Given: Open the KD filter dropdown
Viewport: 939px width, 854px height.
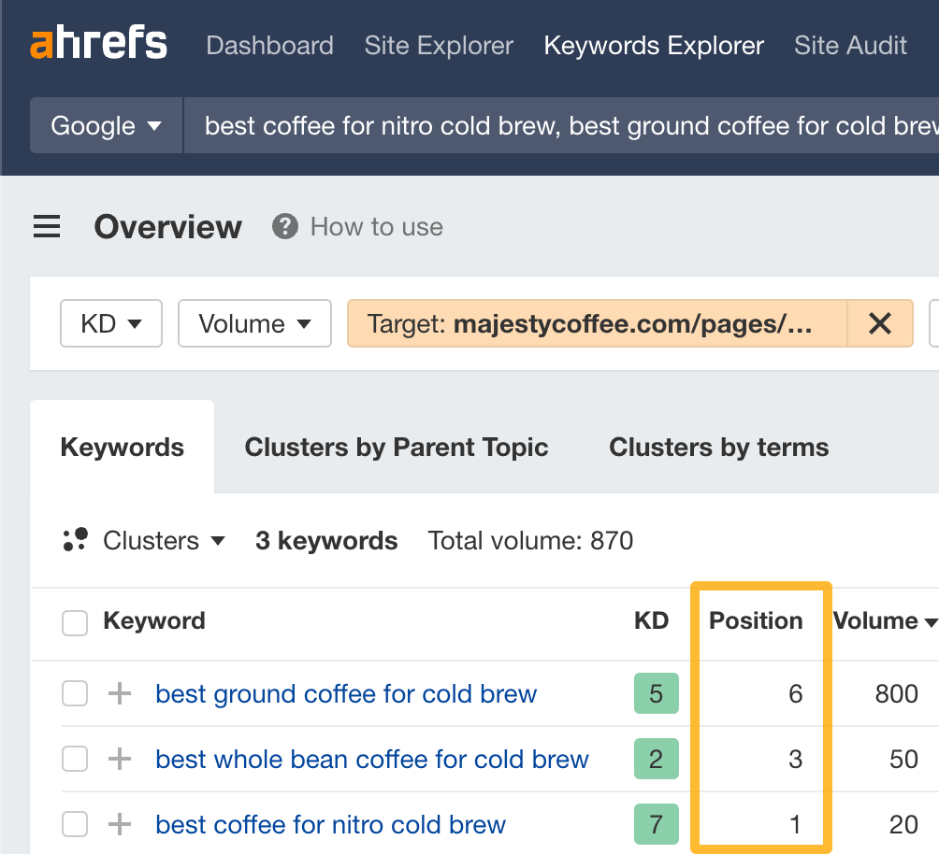Looking at the screenshot, I should tap(110, 323).
